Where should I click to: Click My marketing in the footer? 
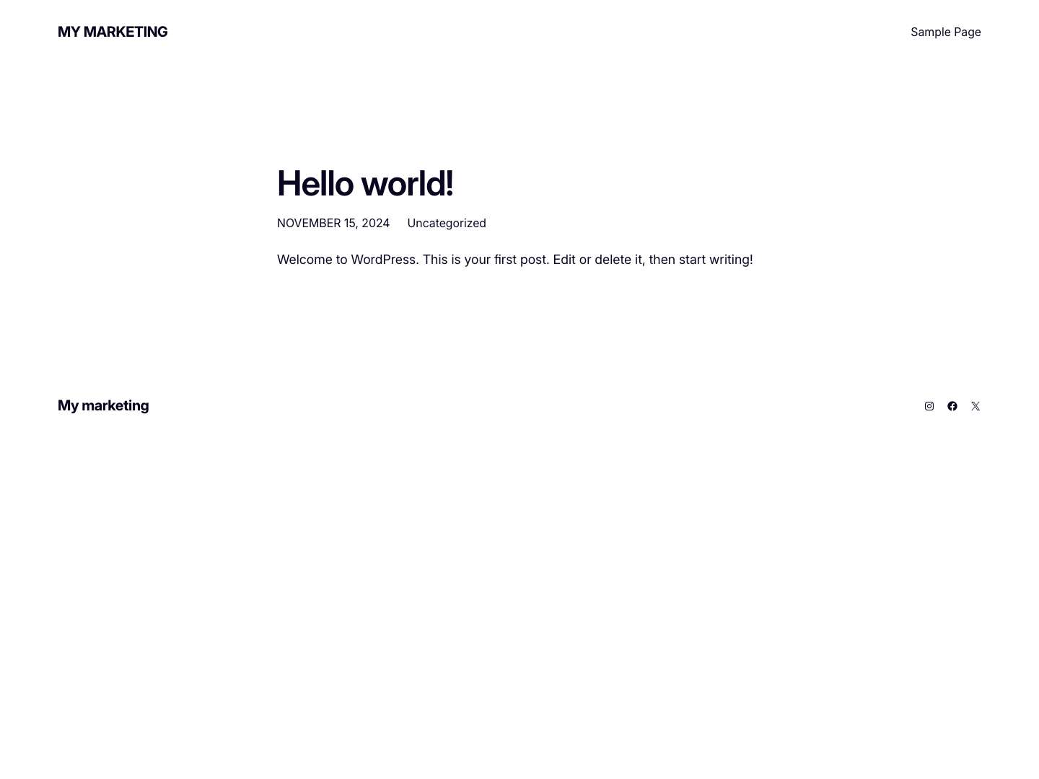103,405
